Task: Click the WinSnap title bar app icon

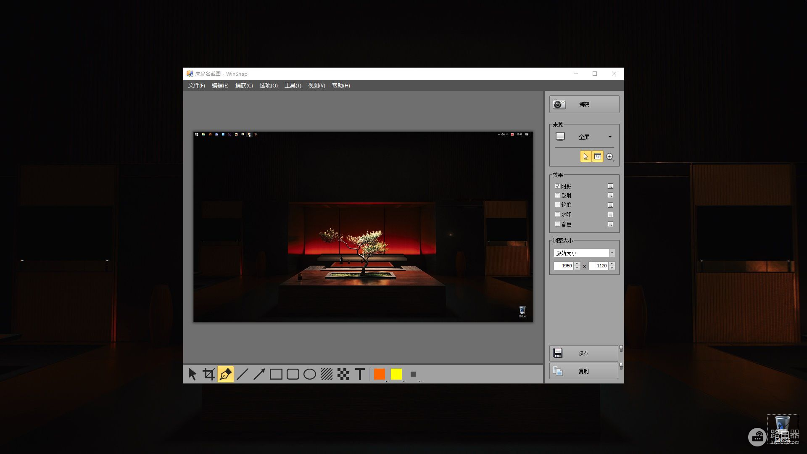Action: coord(190,74)
